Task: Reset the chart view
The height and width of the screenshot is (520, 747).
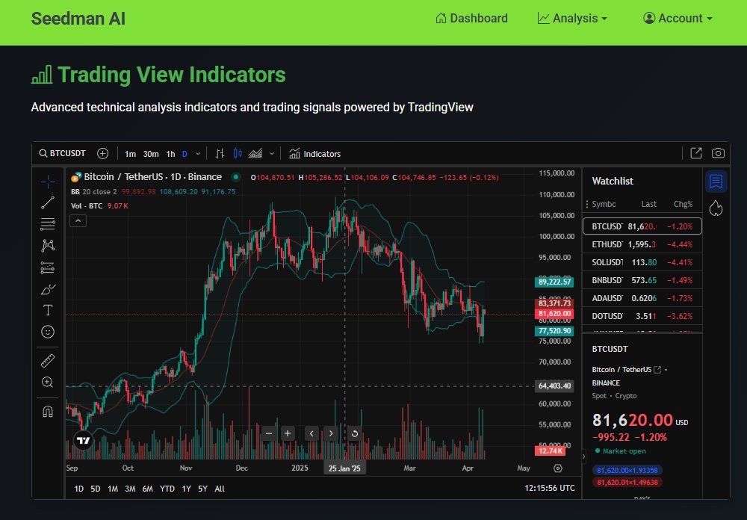Action: 354,433
